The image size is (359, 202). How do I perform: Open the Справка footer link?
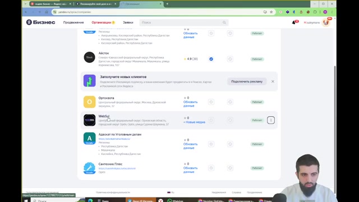click(236, 192)
